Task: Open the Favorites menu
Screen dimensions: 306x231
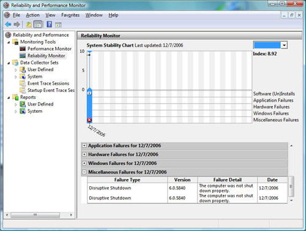Action: coord(70,15)
